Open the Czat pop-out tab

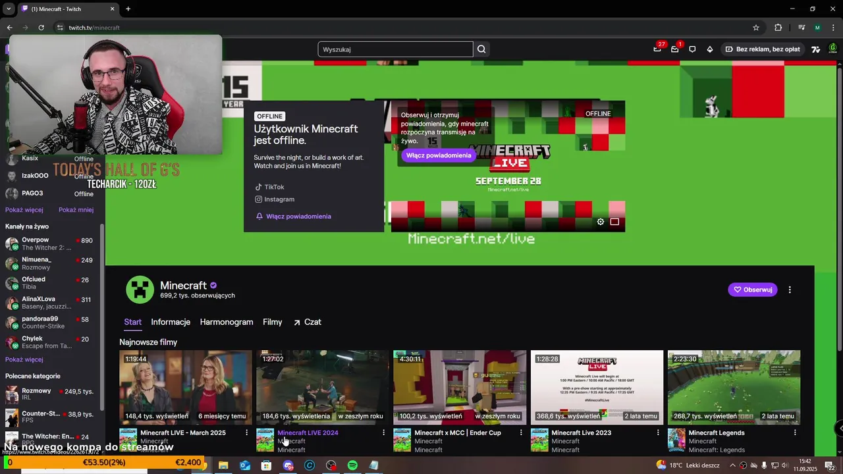307,322
